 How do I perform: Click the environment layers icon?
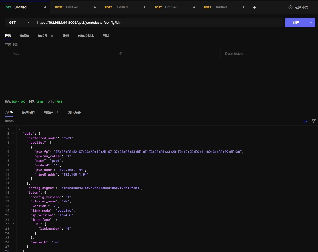coord(290,7)
